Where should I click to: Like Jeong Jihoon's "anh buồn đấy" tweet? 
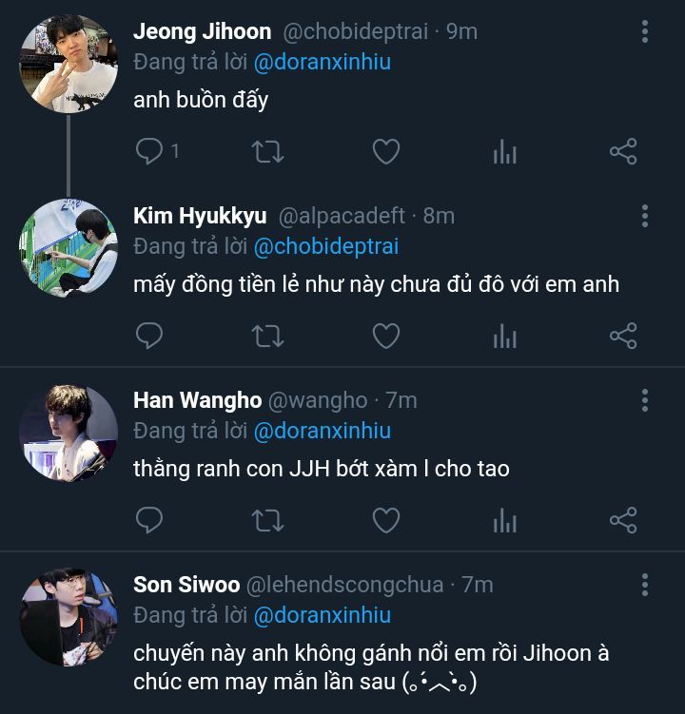click(385, 151)
